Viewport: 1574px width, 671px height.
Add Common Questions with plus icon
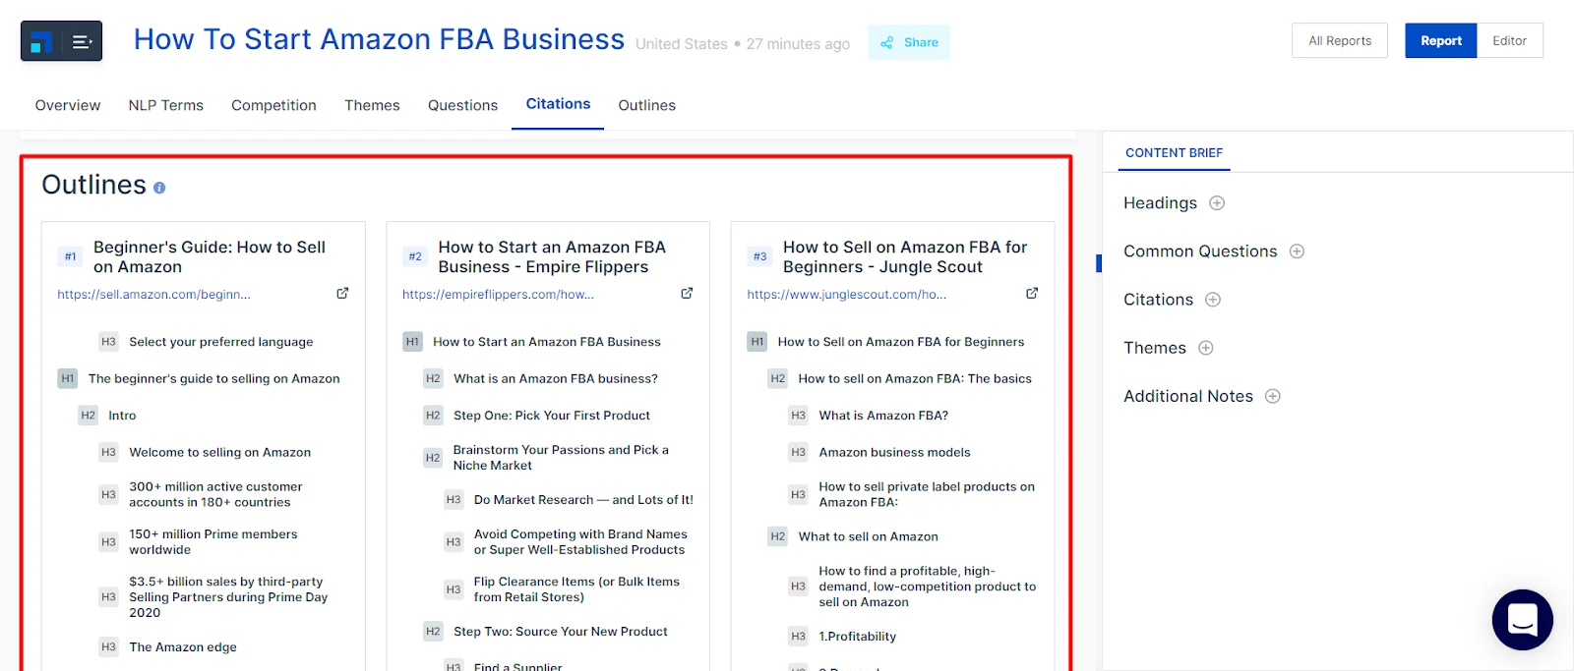(1297, 252)
